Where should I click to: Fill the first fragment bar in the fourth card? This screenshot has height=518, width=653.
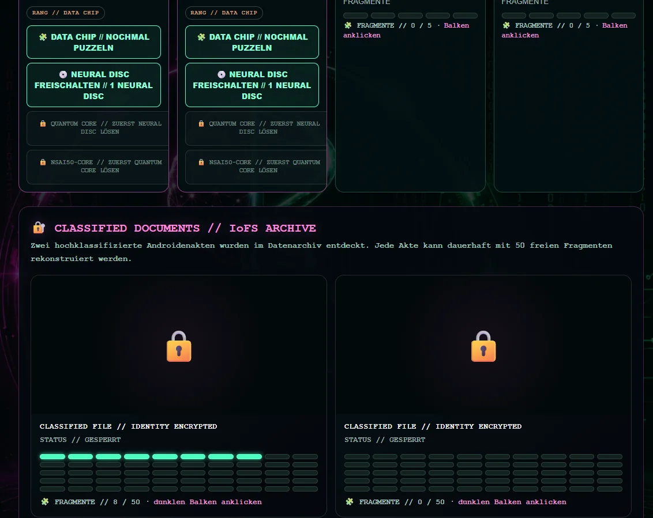[514, 16]
